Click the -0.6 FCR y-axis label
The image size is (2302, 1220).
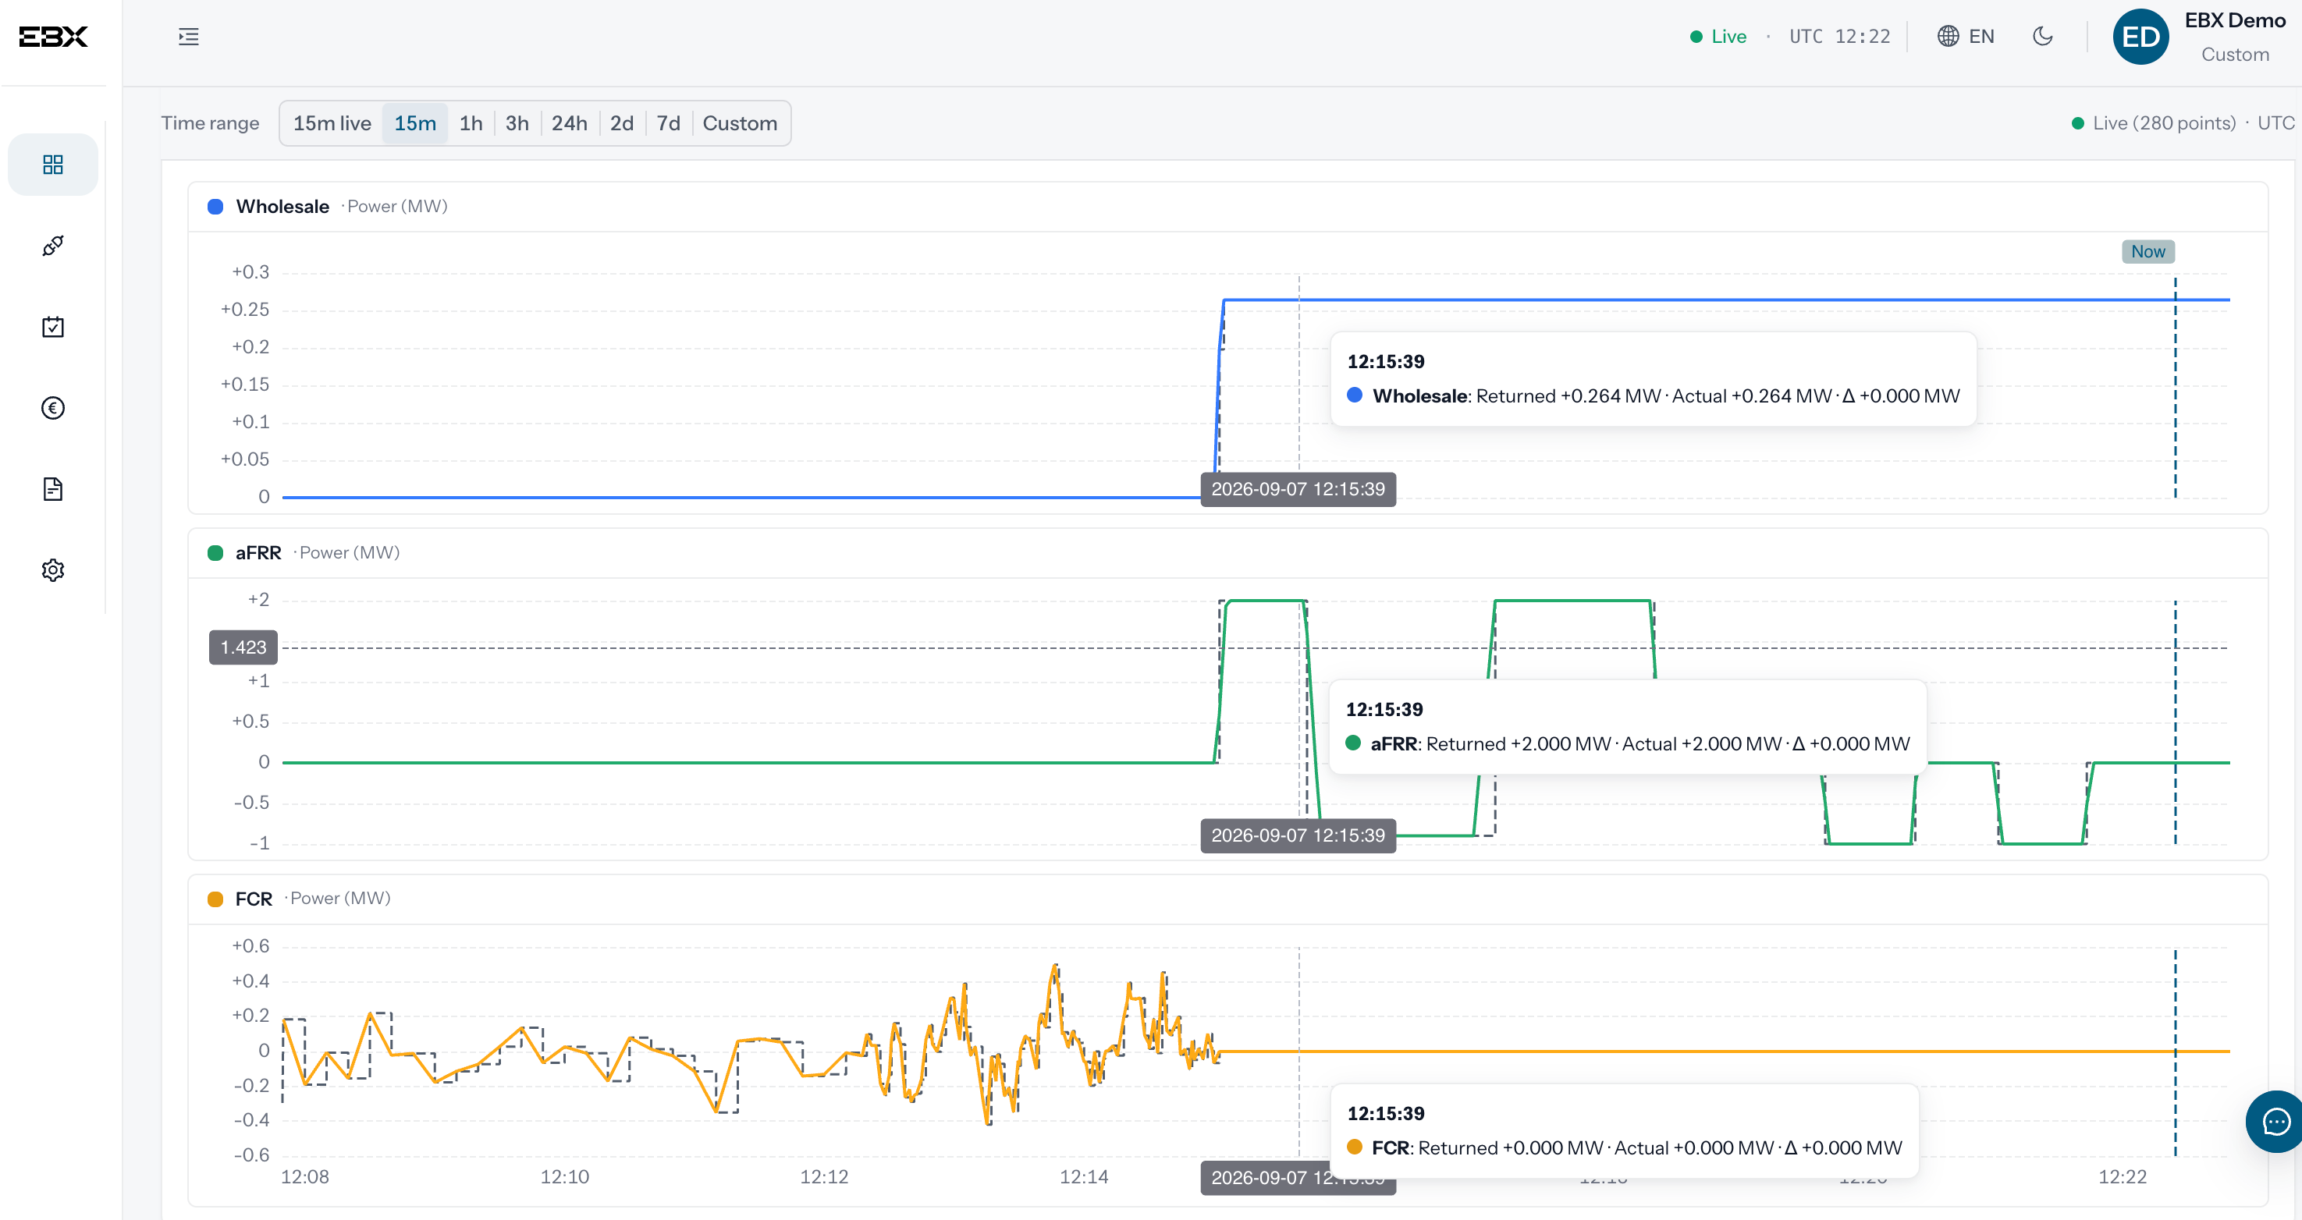[x=251, y=1156]
